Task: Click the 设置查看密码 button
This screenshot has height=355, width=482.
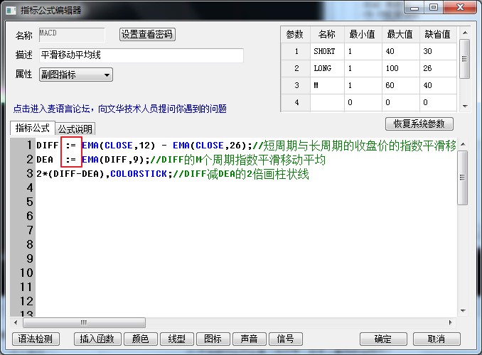Action: tap(147, 34)
